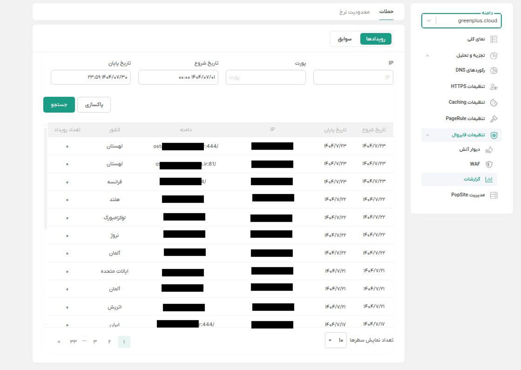Open مدیریت PopSite server icon
Screen dimensions: 521x370
[494, 195]
